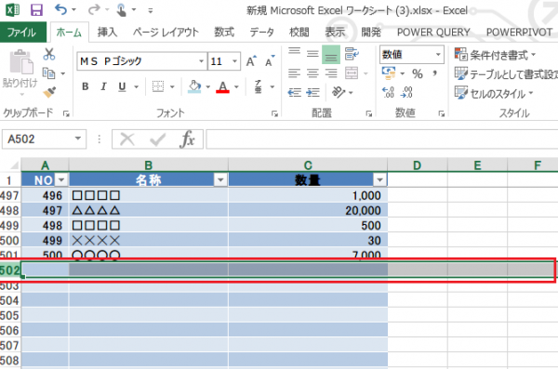Wrap text in the cell
The height and width of the screenshot is (369, 558).
click(352, 54)
